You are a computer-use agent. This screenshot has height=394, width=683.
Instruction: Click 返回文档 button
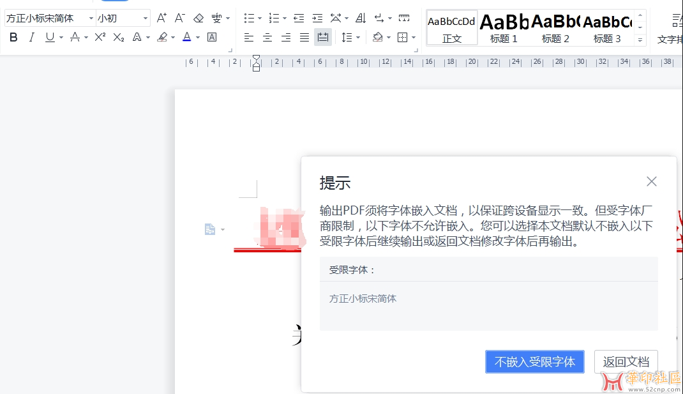pos(626,361)
